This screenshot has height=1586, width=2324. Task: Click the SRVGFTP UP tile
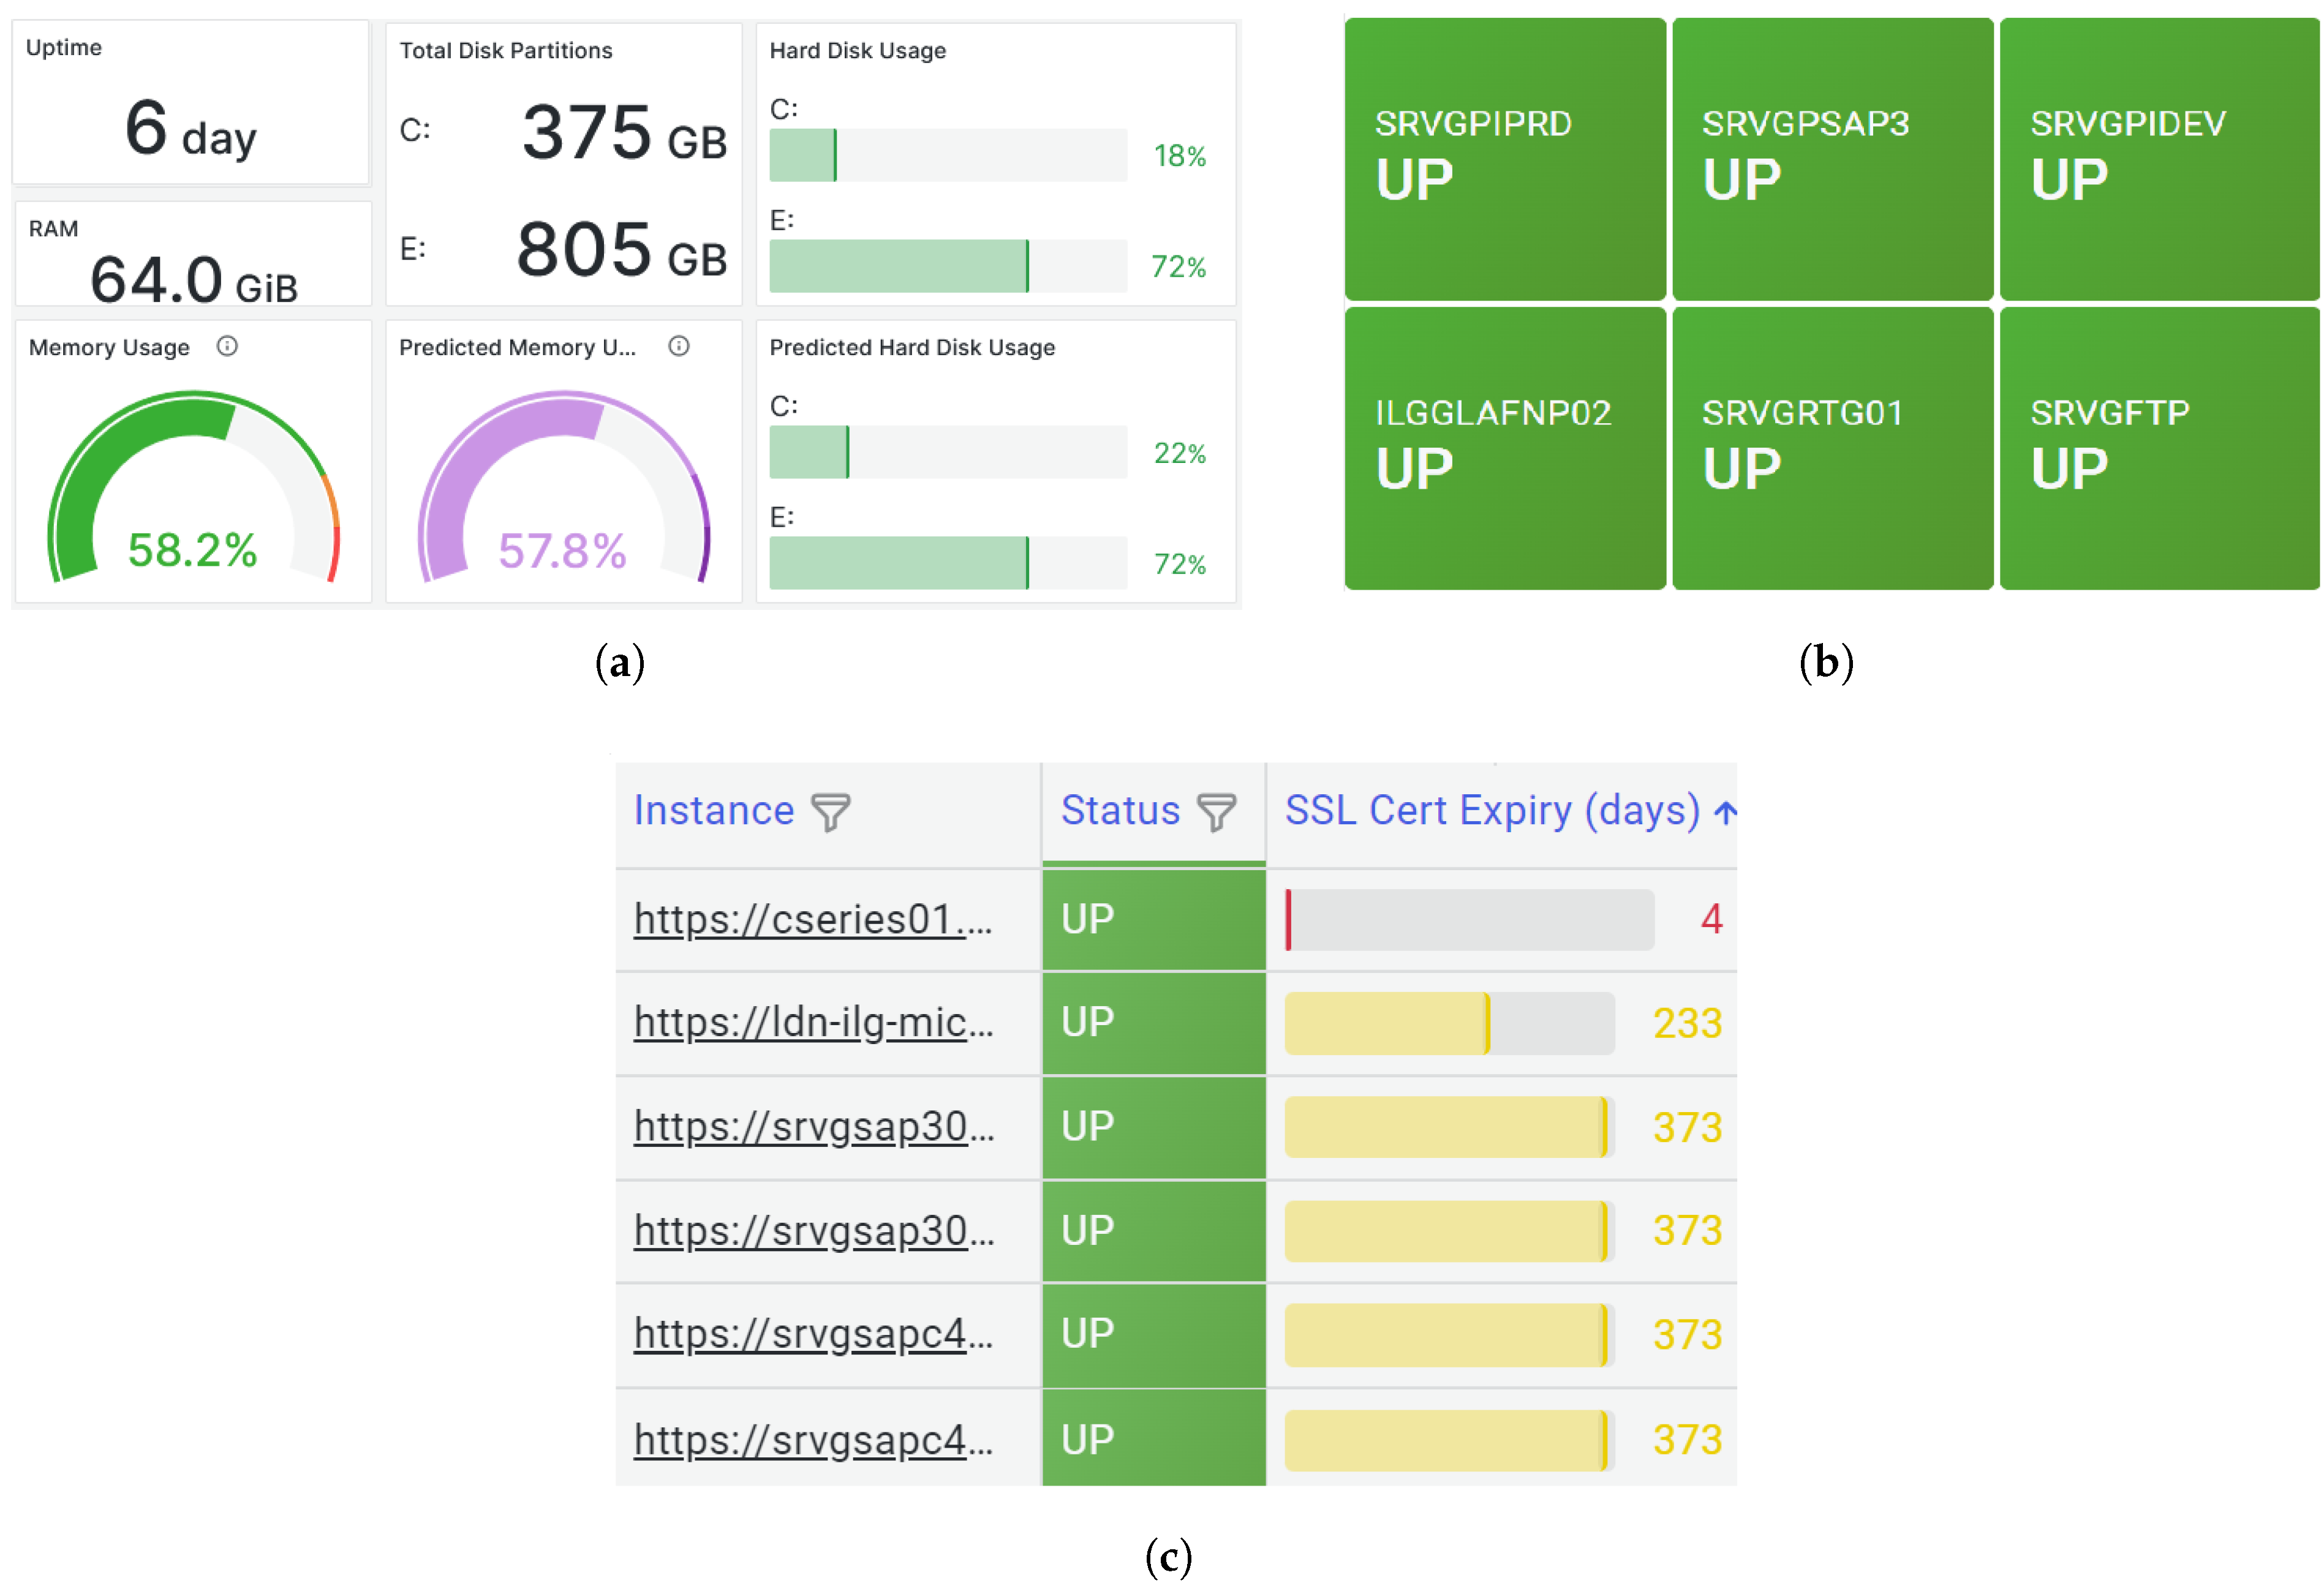[2158, 448]
